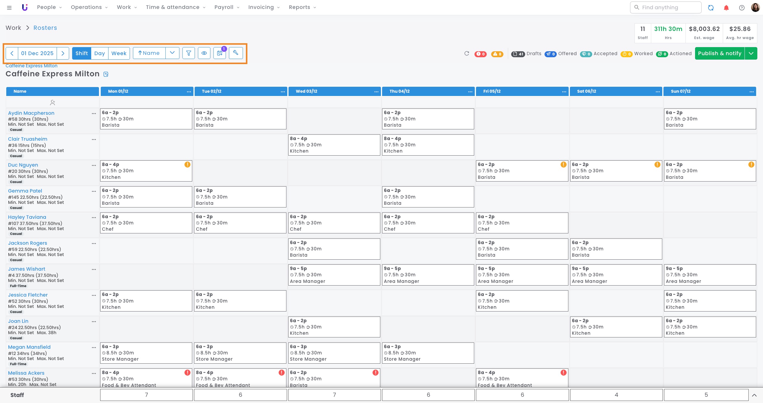Switch roster view to Week
This screenshot has height=403, width=763.
(119, 53)
